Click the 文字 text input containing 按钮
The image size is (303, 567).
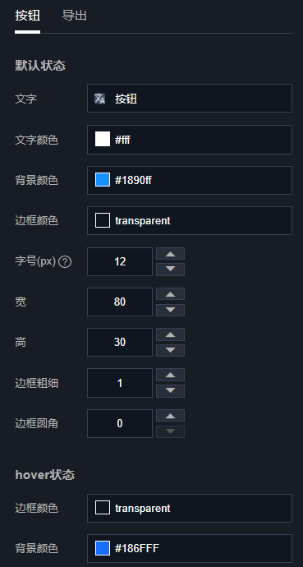(x=190, y=99)
